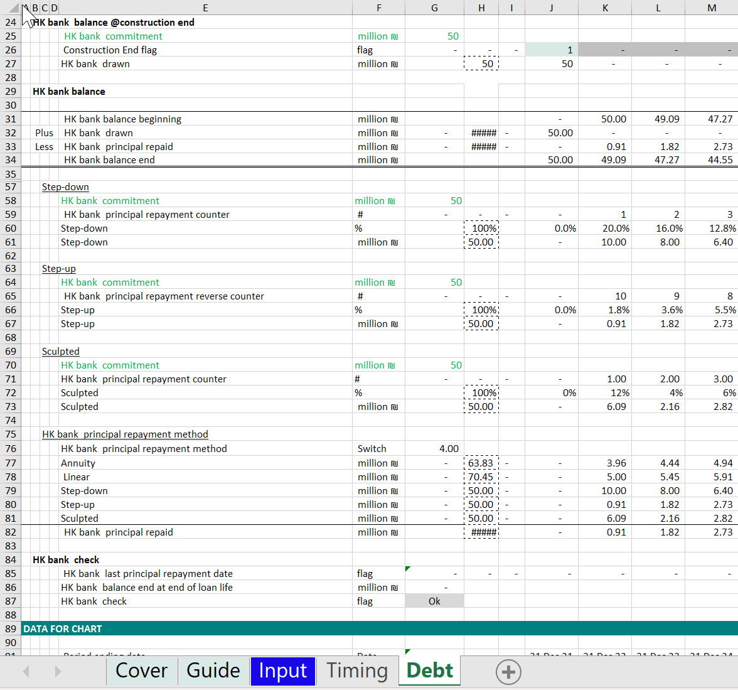The height and width of the screenshot is (690, 738).
Task: Add a new sheet with plus button
Action: coord(508,672)
